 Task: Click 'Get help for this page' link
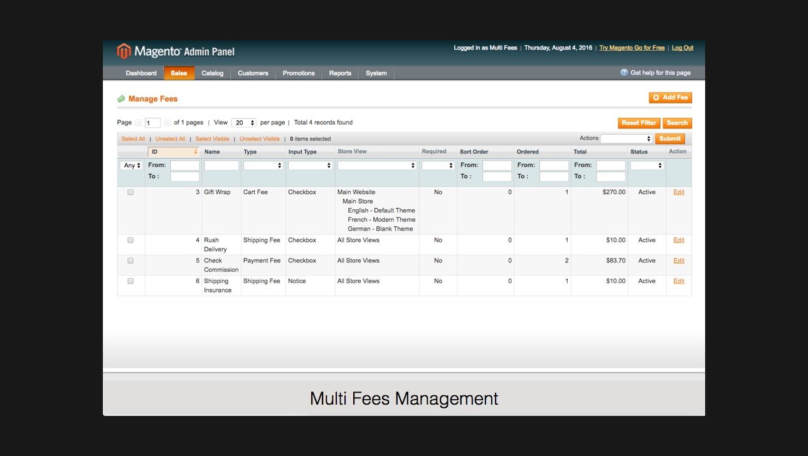[x=661, y=73]
